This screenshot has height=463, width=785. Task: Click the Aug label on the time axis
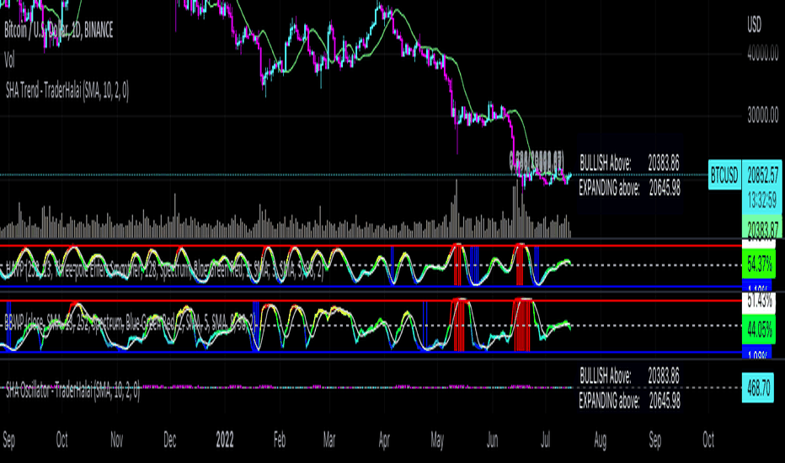click(600, 440)
